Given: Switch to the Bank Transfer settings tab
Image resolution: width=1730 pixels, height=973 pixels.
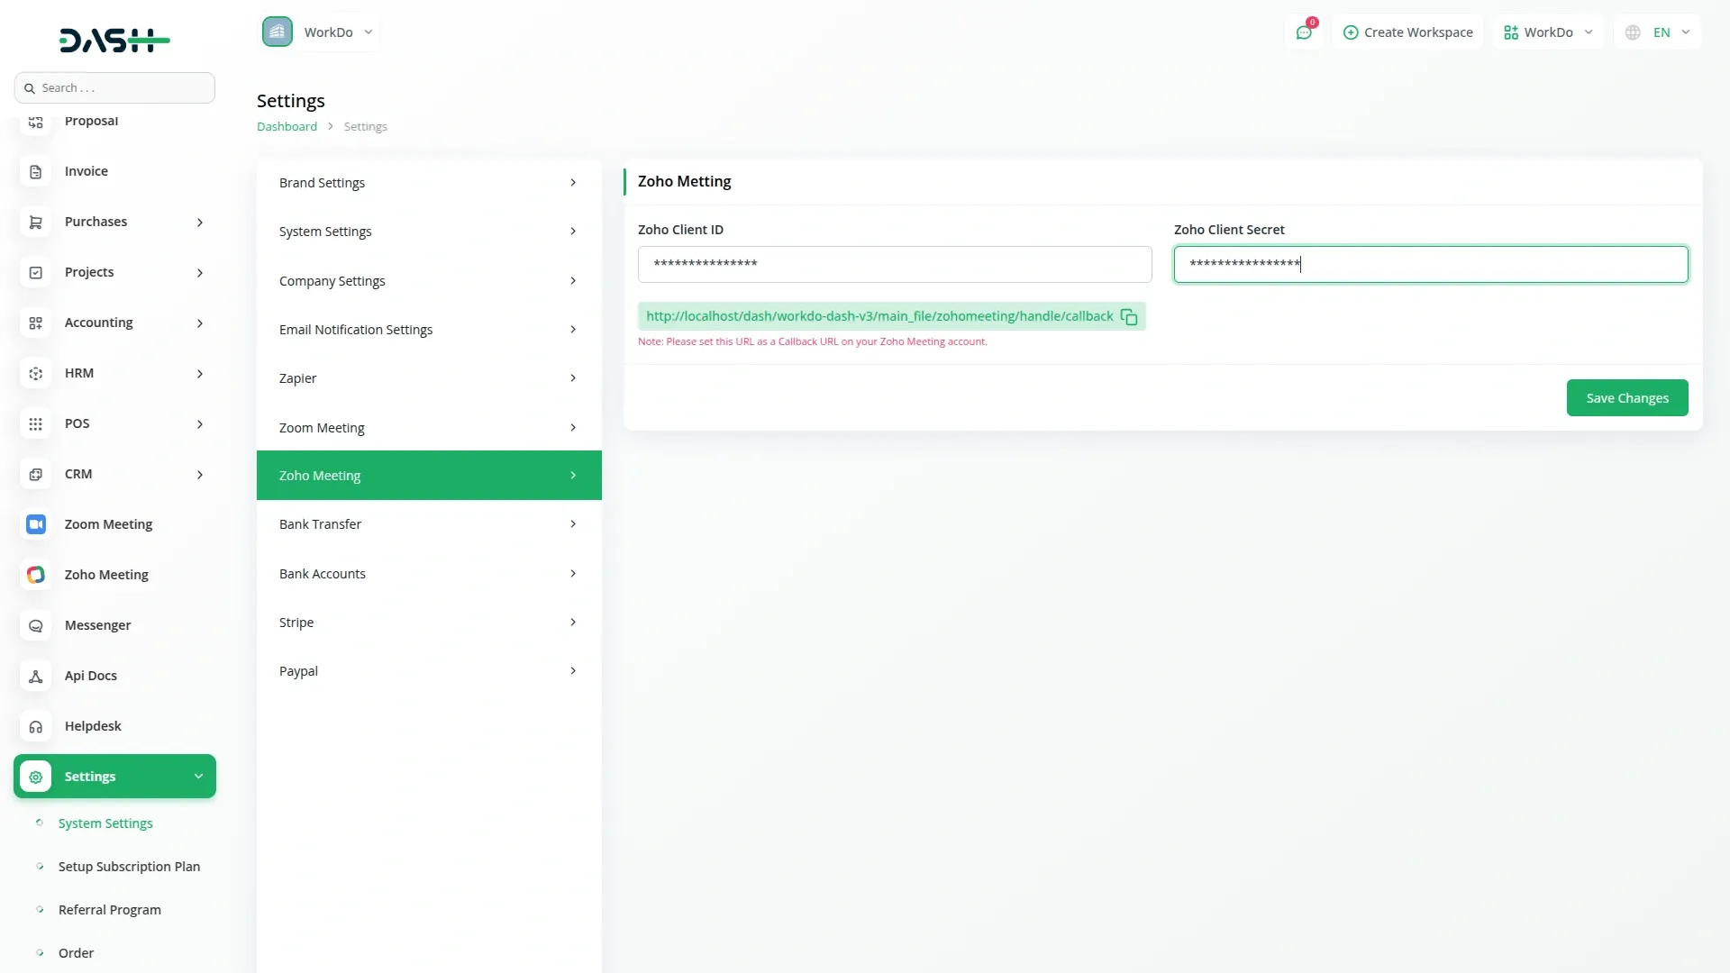Looking at the screenshot, I should (x=320, y=523).
